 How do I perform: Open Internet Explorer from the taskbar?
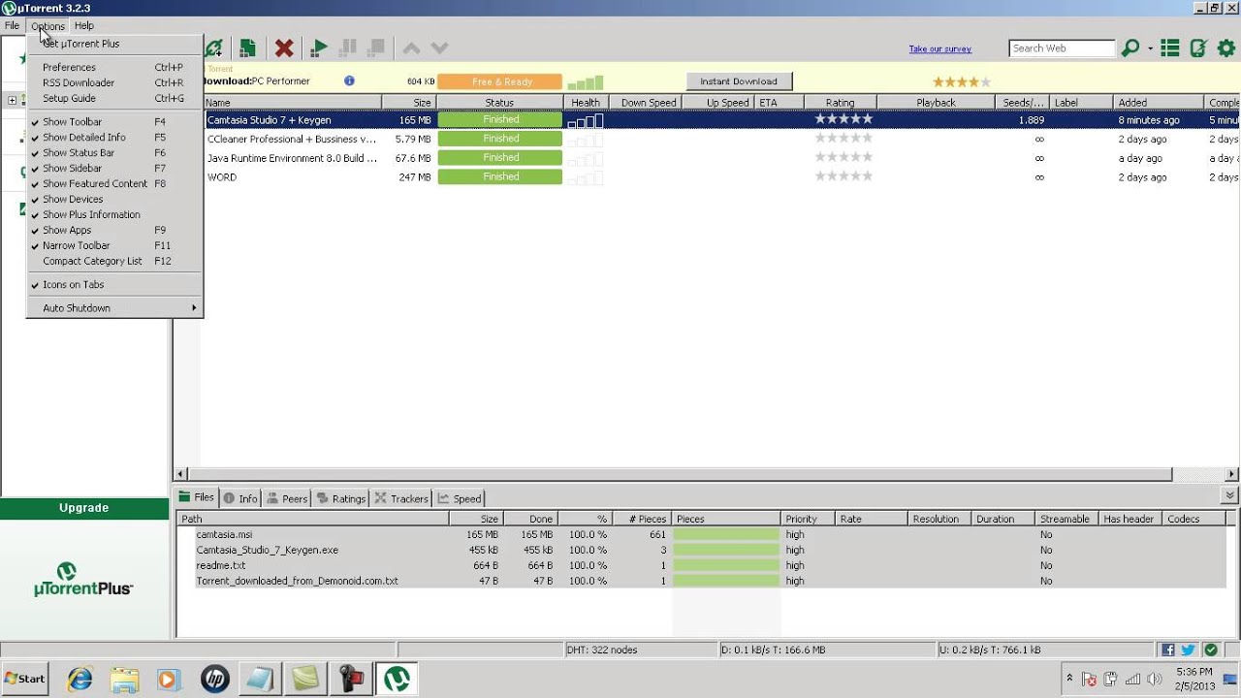click(80, 680)
